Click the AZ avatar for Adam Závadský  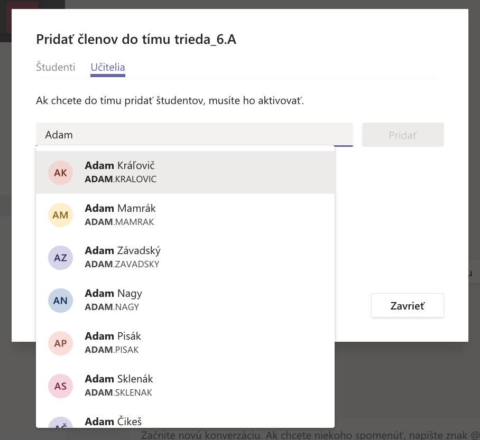click(x=61, y=258)
